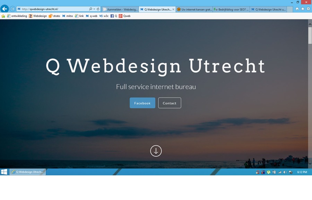Expand the search dropdown next to the magnifier
The height and width of the screenshot is (200, 312).
[x=94, y=9]
